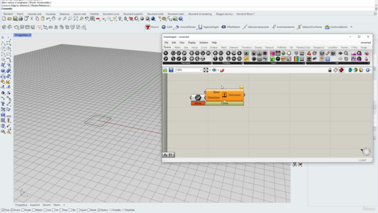This screenshot has width=378, height=213.
Task: Click the SeAutointersecante button
Action: tap(256, 27)
